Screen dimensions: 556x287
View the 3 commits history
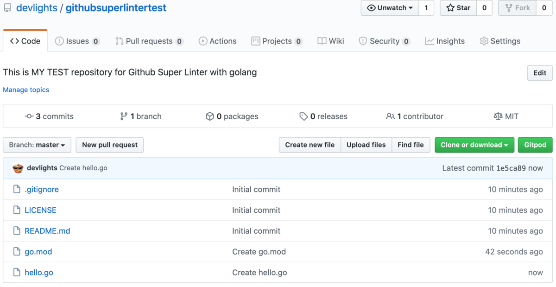coord(49,116)
